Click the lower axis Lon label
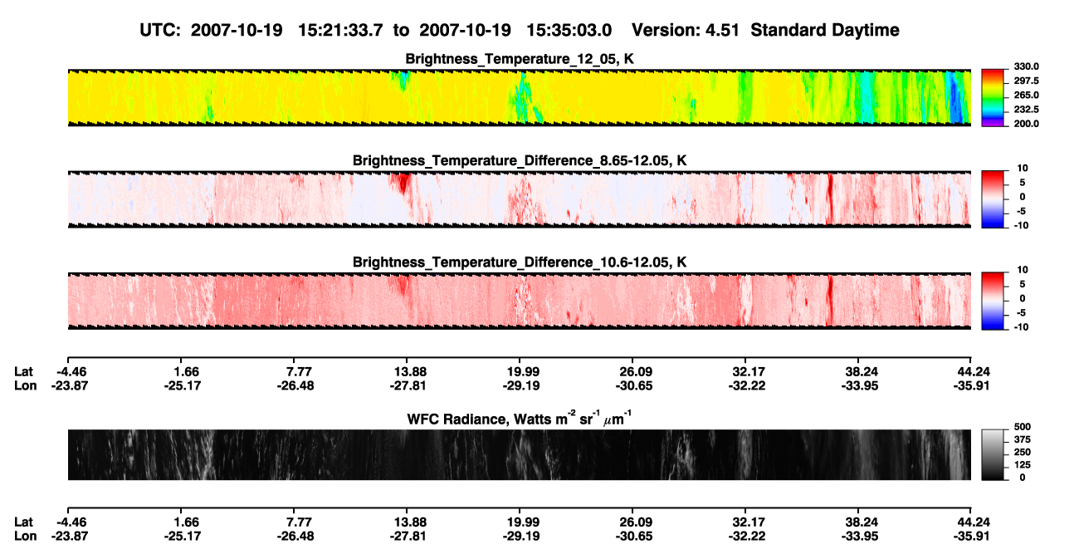1079x554 pixels. (25, 537)
